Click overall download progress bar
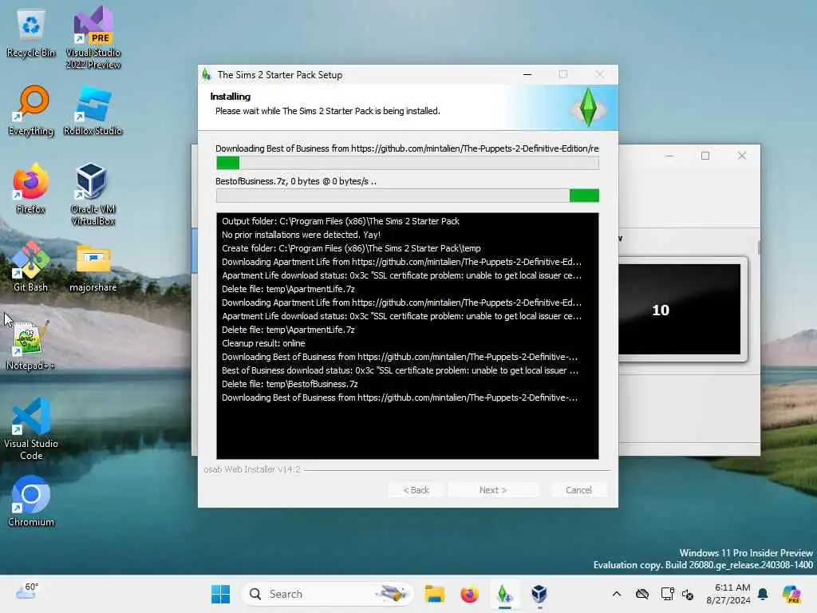The width and height of the screenshot is (817, 613). [408, 163]
